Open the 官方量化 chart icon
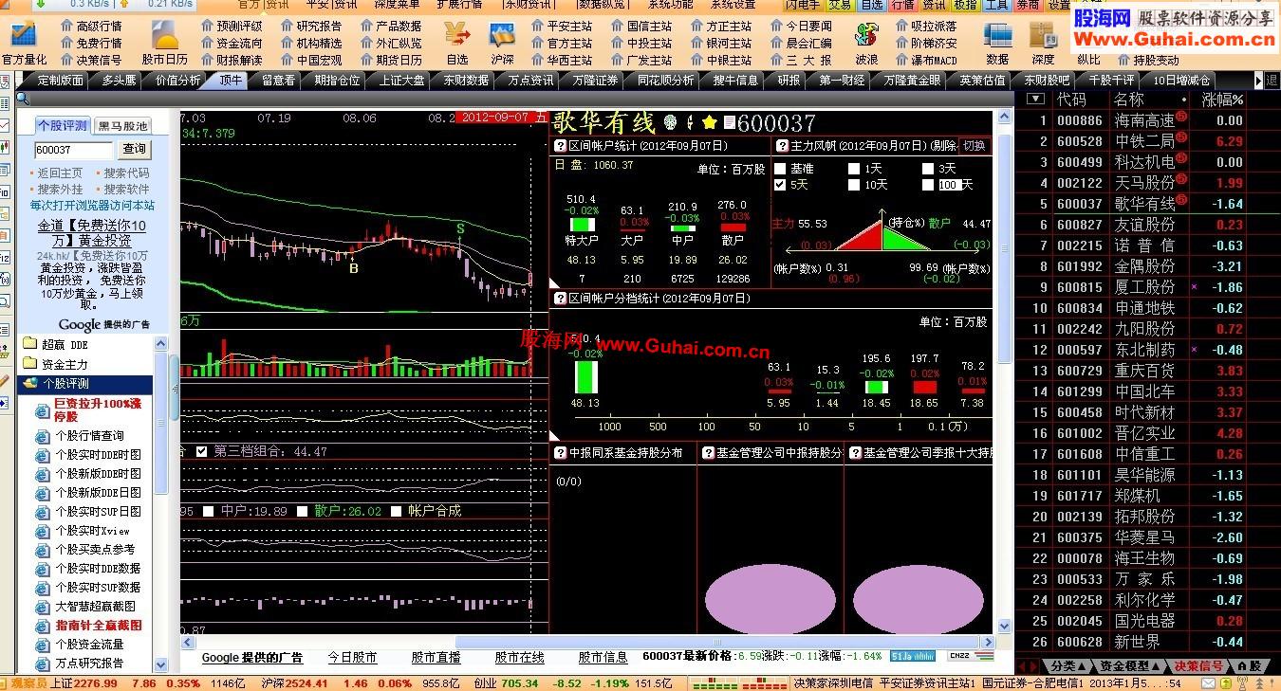The image size is (1281, 691). [22, 35]
